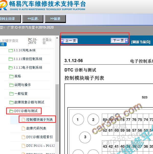
Task: Click the 厂家:C-长安汽车星卡2019-2020 vehicle label
Action: (x=31, y=27)
